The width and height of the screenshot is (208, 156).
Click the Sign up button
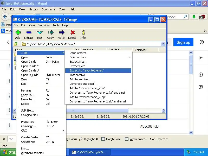tap(183, 42)
